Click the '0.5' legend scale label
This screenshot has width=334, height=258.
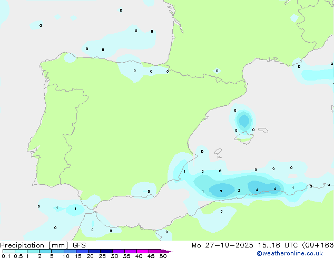[18, 256]
